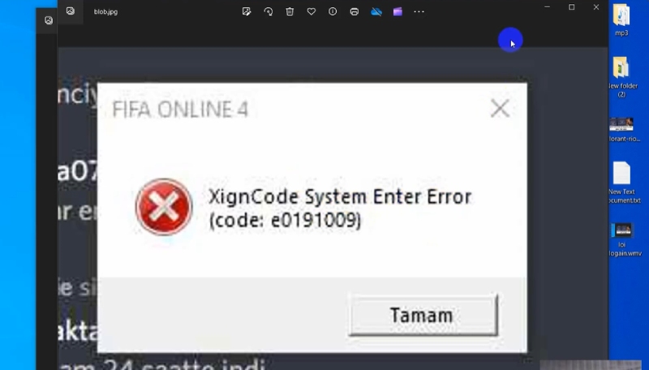
Task: Delete the image with the trash icon
Action: 290,11
